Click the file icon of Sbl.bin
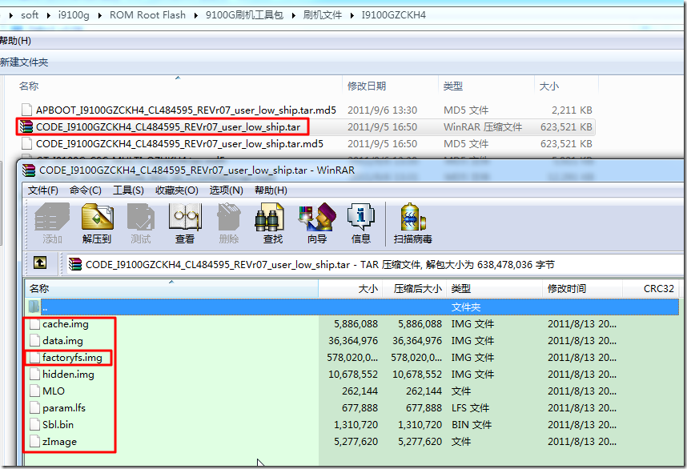Image resolution: width=687 pixels, height=469 pixels. point(34,425)
